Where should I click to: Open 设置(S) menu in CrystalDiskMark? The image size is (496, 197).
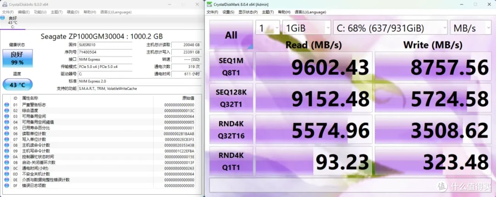[228, 12]
